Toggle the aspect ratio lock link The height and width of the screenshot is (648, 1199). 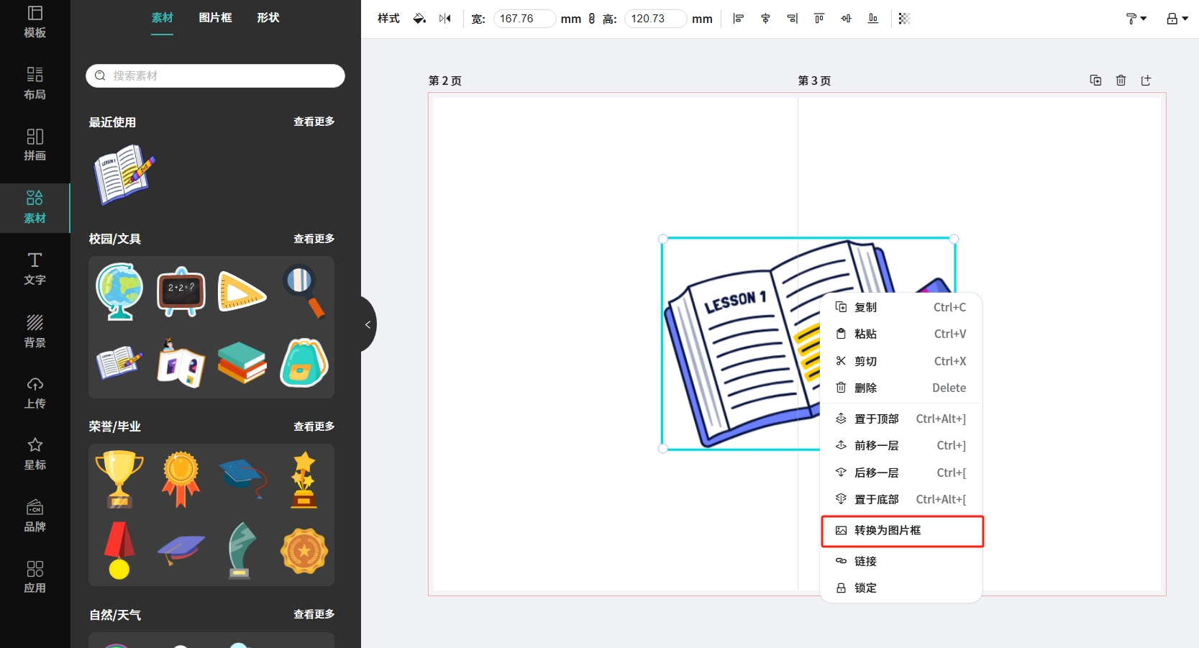(x=592, y=19)
